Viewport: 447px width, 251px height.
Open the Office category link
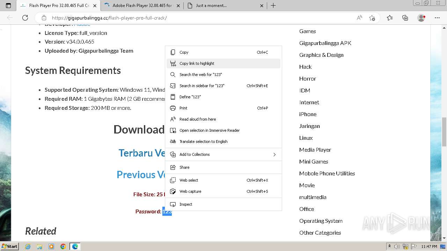point(307,209)
